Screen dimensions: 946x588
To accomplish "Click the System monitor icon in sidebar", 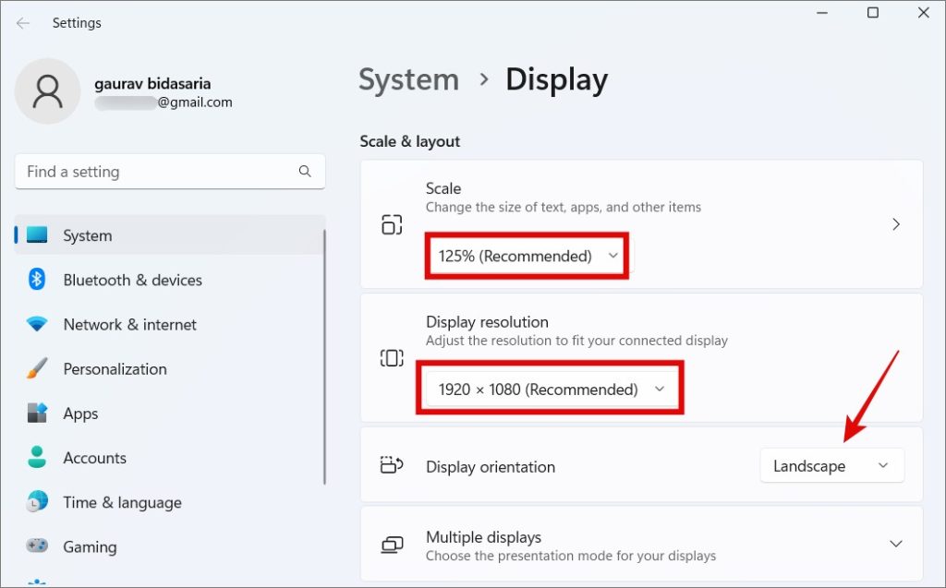I will pyautogui.click(x=37, y=234).
